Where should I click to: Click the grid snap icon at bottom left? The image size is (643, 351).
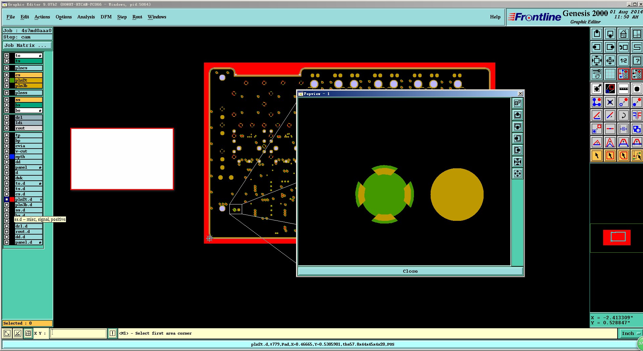28,333
